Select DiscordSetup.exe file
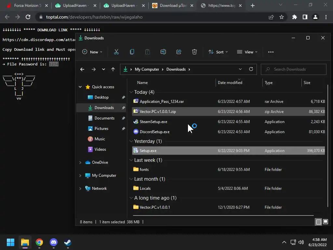The image size is (333, 250). [228, 132]
